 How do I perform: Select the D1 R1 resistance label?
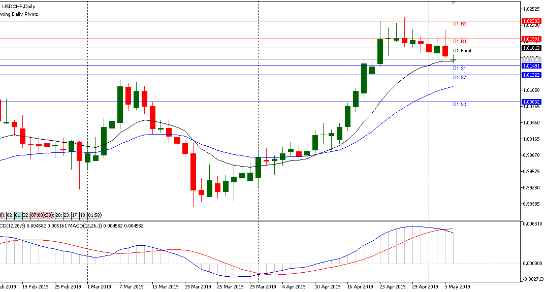pos(460,41)
